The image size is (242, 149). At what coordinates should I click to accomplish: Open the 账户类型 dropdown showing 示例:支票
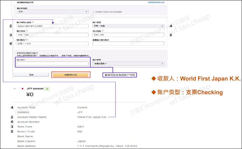coord(128,26)
